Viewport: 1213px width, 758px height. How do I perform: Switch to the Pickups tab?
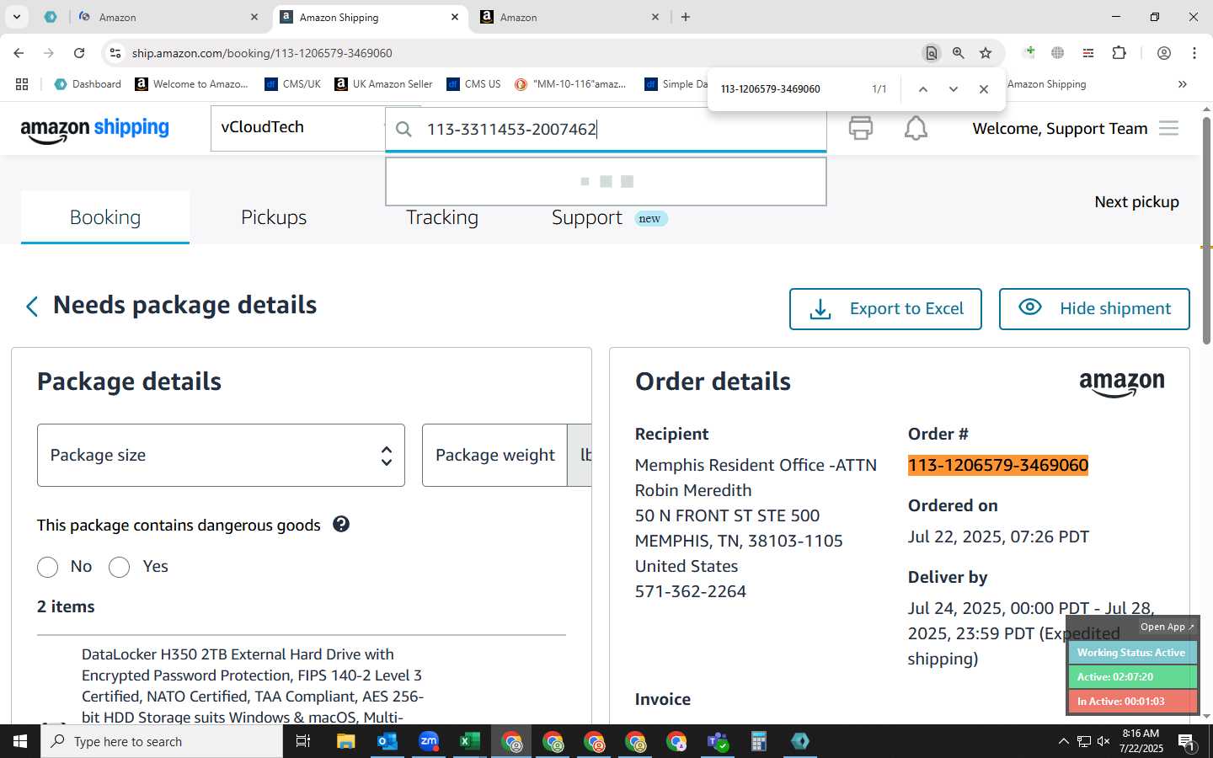click(x=274, y=217)
